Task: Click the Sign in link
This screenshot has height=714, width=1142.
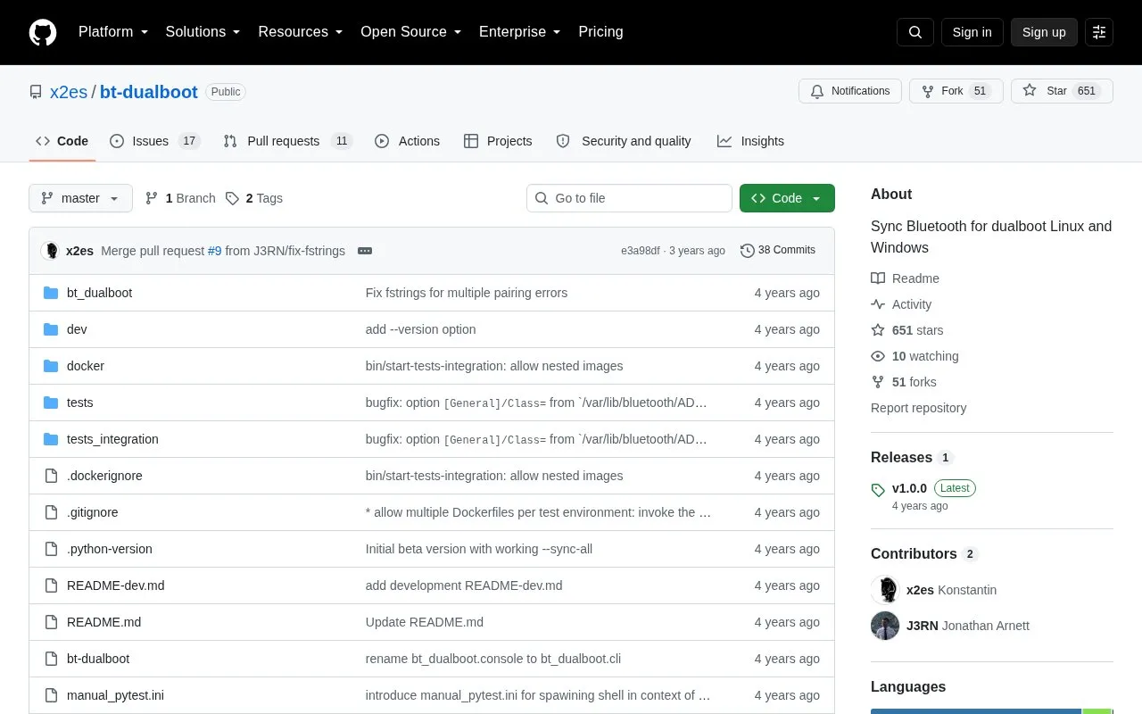Action: tap(972, 32)
